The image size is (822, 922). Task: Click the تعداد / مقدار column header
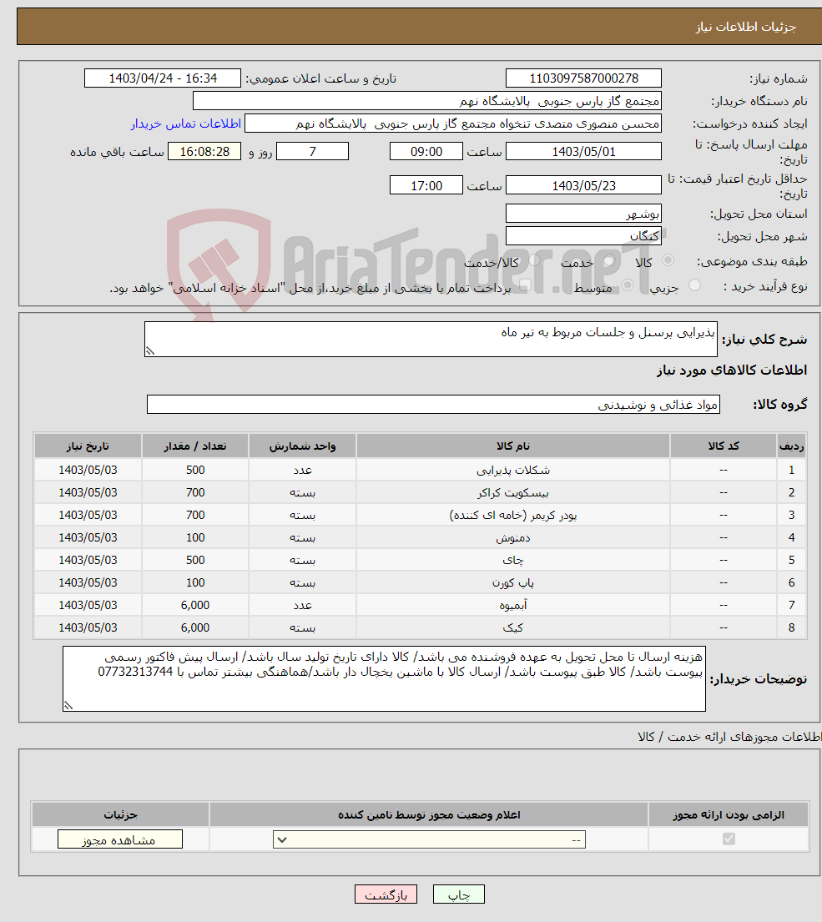pyautogui.click(x=195, y=446)
